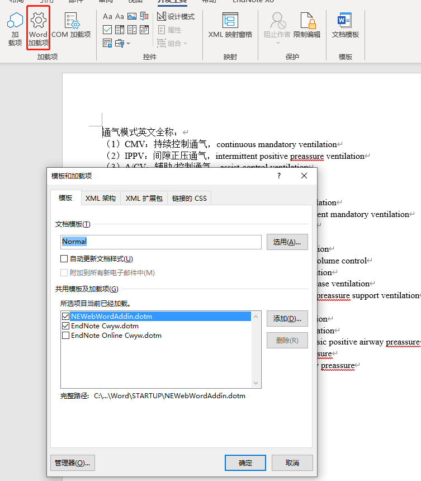Open the legacy tools toolbox
Screen dimensions: 421x481
[120, 43]
